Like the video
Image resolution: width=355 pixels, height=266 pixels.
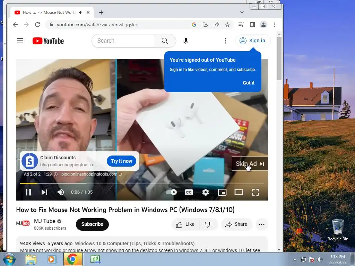185,224
